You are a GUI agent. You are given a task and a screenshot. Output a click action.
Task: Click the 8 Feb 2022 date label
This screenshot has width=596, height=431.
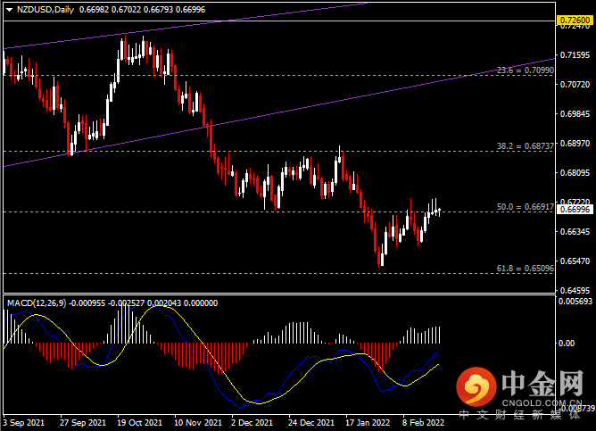424,423
